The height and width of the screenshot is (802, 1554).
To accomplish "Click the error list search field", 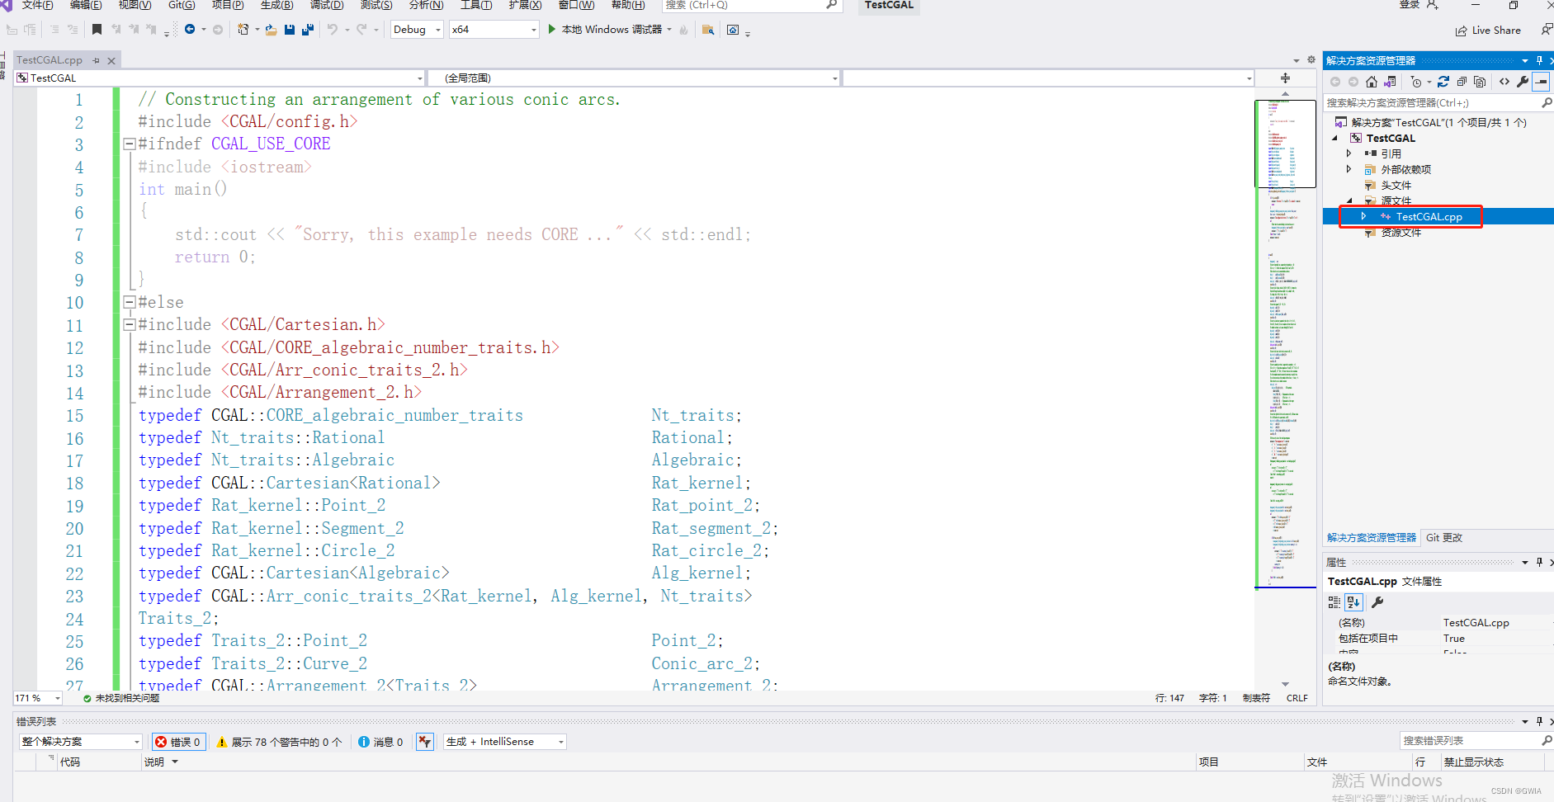I will (x=1476, y=741).
